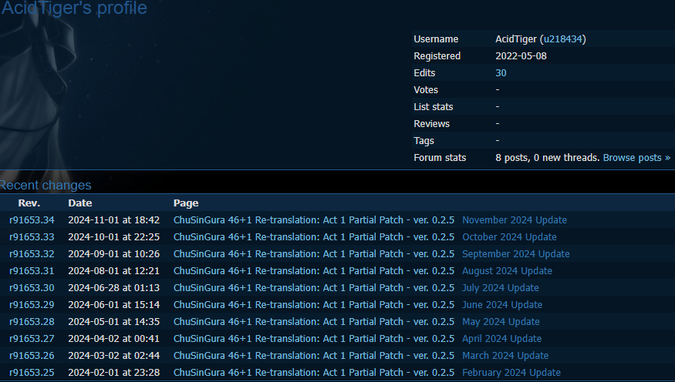Click the date 2024-02-01 at 23:28
Screen dimensions: 675x382
(113, 373)
